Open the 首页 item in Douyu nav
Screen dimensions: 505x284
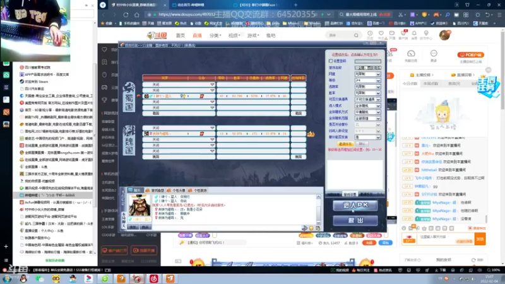(x=181, y=35)
